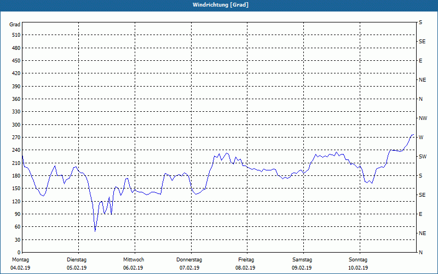The height and width of the screenshot is (274, 438).
Task: Select the 510 value on the y-axis
Action: 16,35
